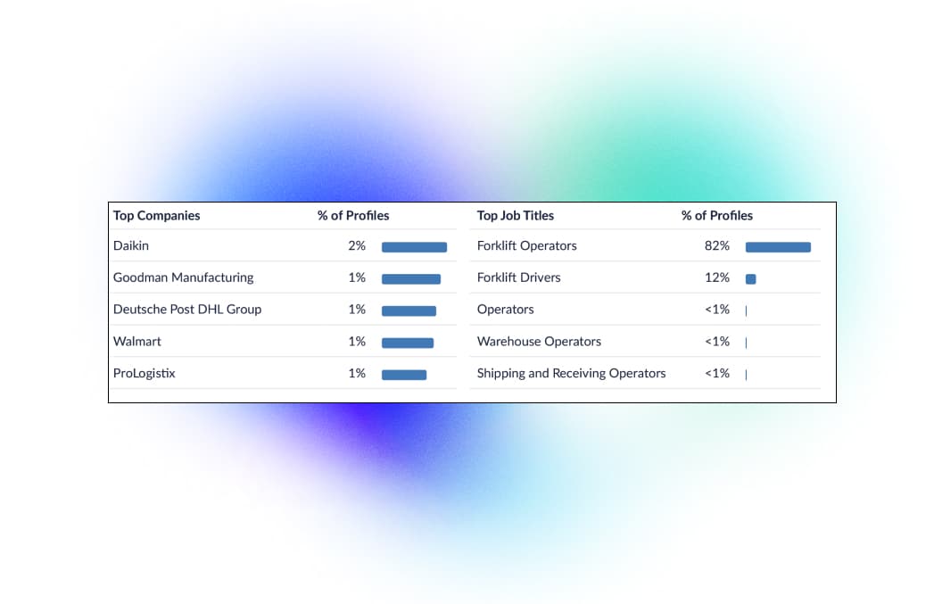The height and width of the screenshot is (604, 934).
Task: Click % of Profiles header beside job titles
Action: pyautogui.click(x=717, y=216)
